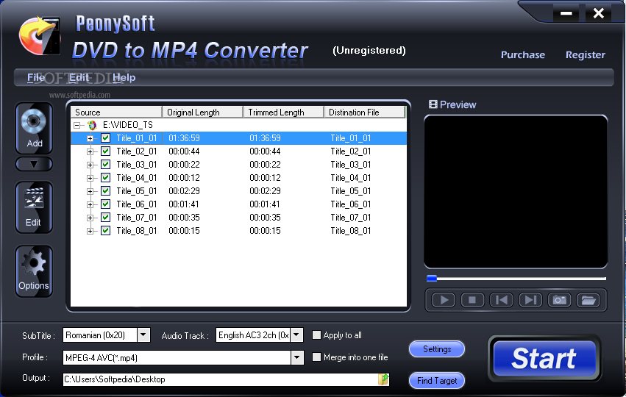This screenshot has height=397, width=626.
Task: Expand Title_07_01 tree node
Action: click(90, 218)
